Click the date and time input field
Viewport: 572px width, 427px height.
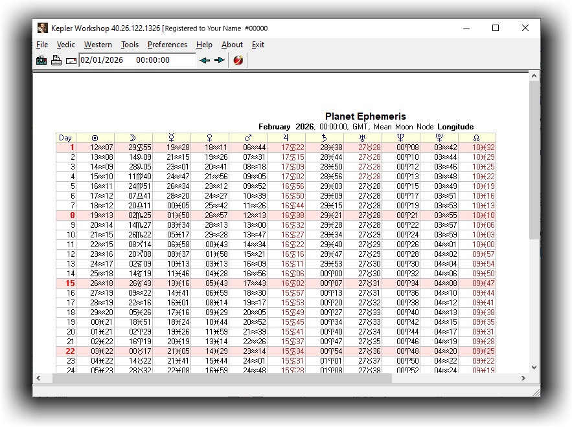137,60
